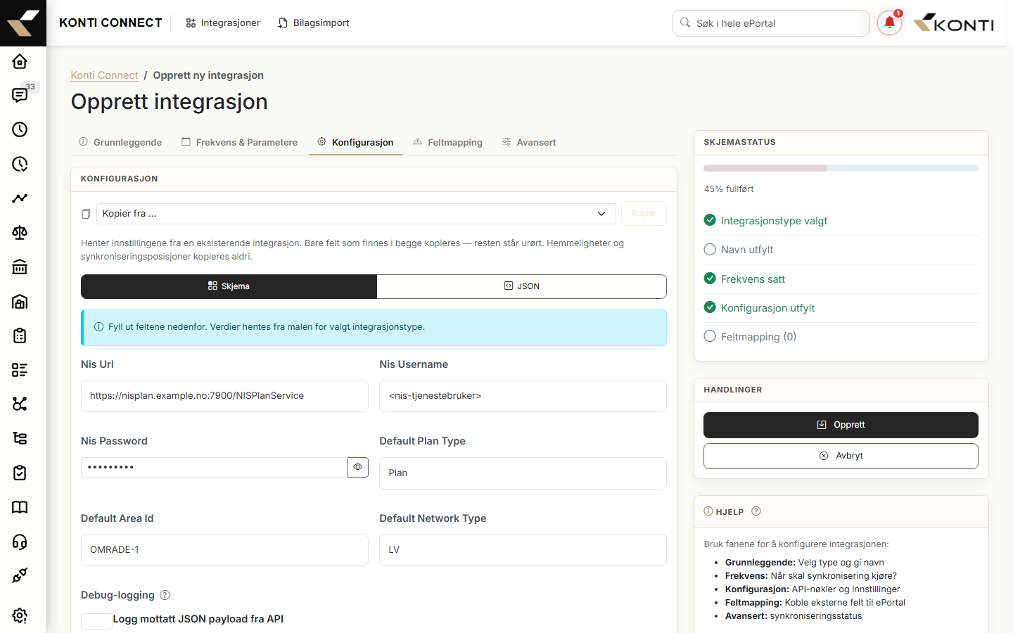Click the help question mark beside Debug-logging
1013x633 pixels.
165,595
